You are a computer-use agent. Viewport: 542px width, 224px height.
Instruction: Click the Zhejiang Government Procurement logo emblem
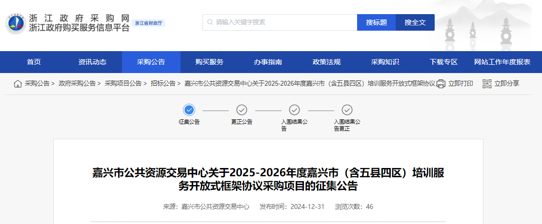(16, 23)
